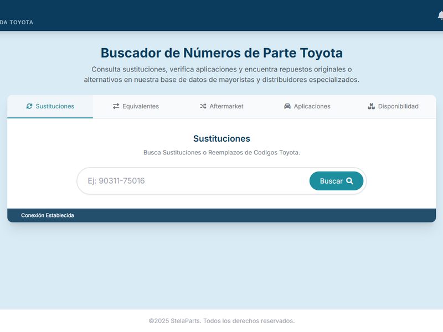Viewport: 443px width, 332px height.
Task: Click the '©2025 StelaParts' footer text
Action: (x=222, y=321)
